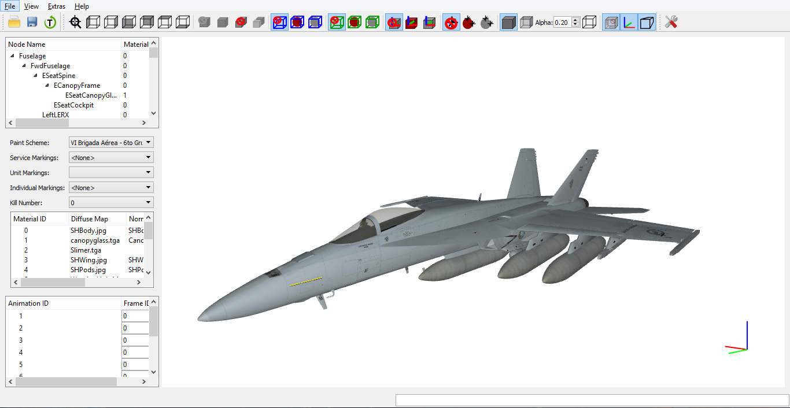
Task: Increase the Alpha value spinner
Action: coord(575,20)
